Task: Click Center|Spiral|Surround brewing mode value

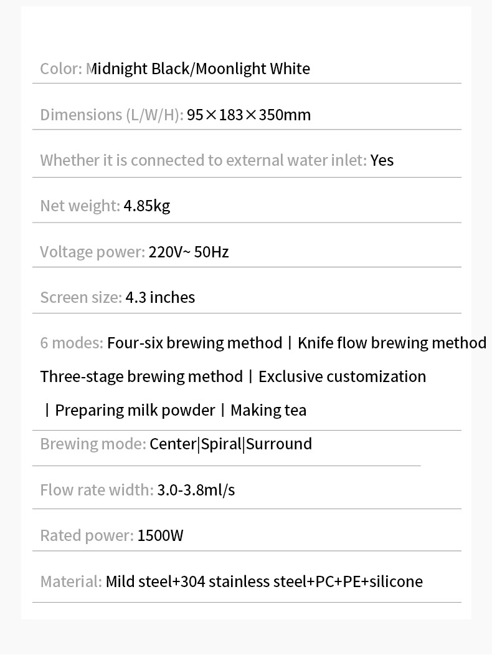Action: coord(231,444)
